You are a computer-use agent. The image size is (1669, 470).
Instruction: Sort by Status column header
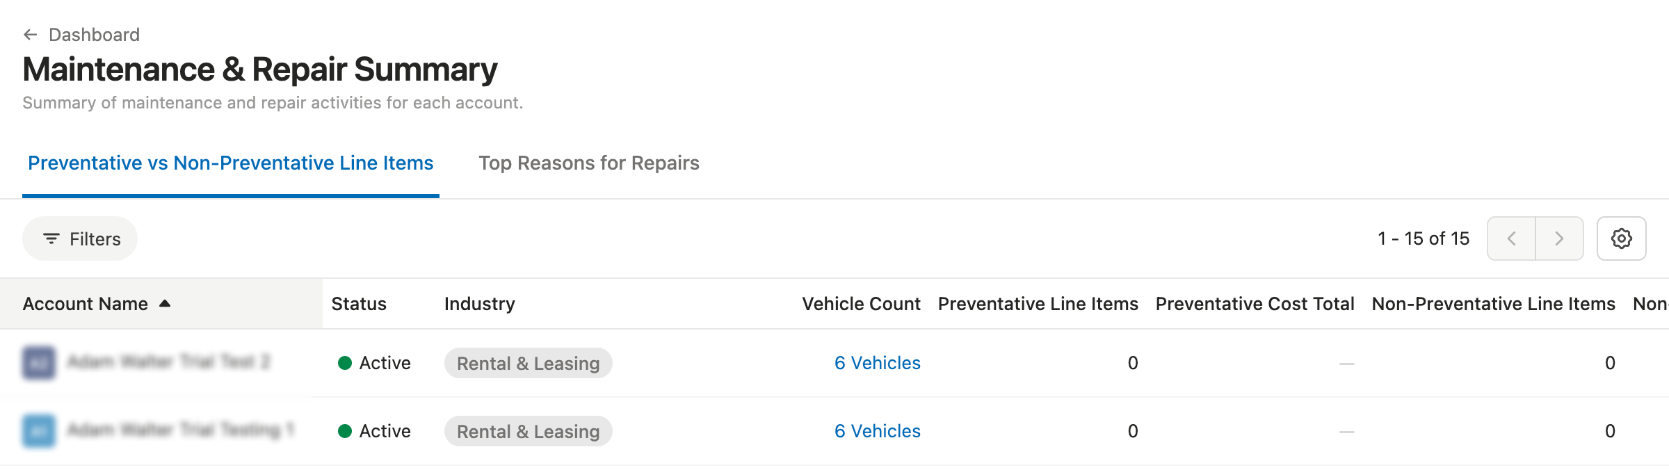(x=359, y=304)
